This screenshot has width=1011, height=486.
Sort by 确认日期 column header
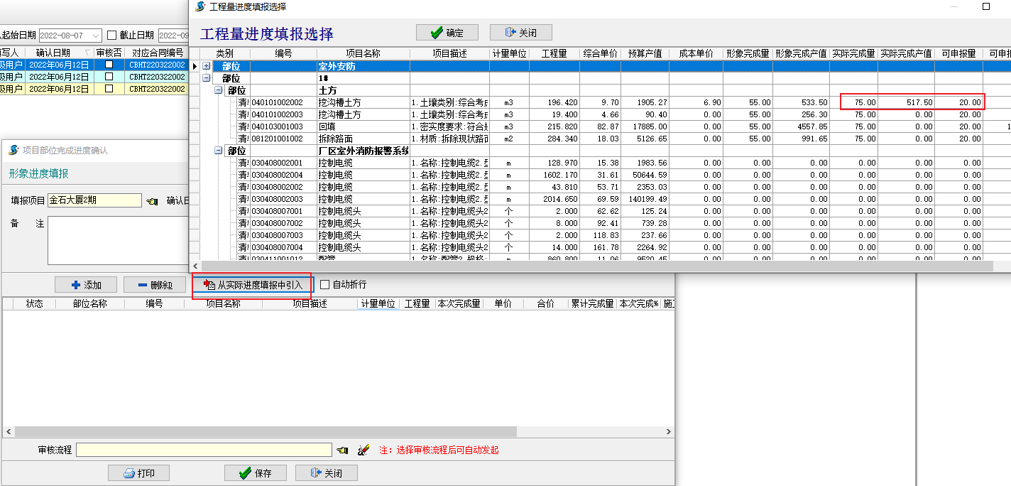tap(53, 53)
